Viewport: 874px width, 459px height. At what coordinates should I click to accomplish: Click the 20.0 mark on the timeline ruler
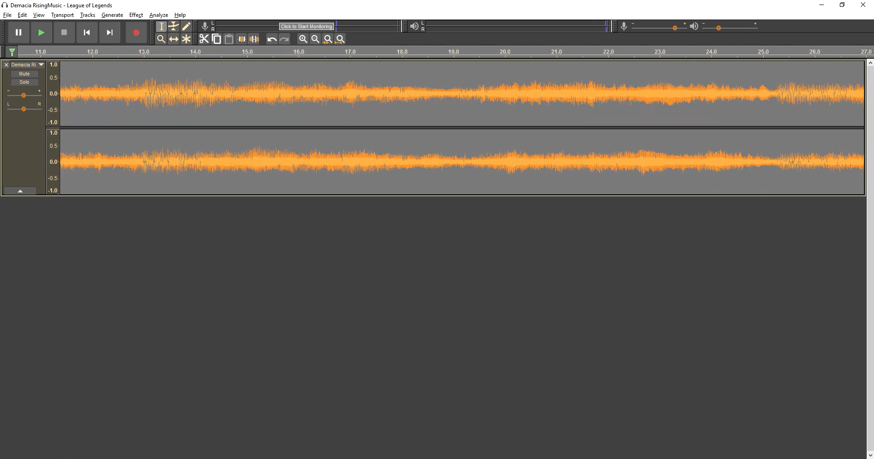[x=505, y=52]
